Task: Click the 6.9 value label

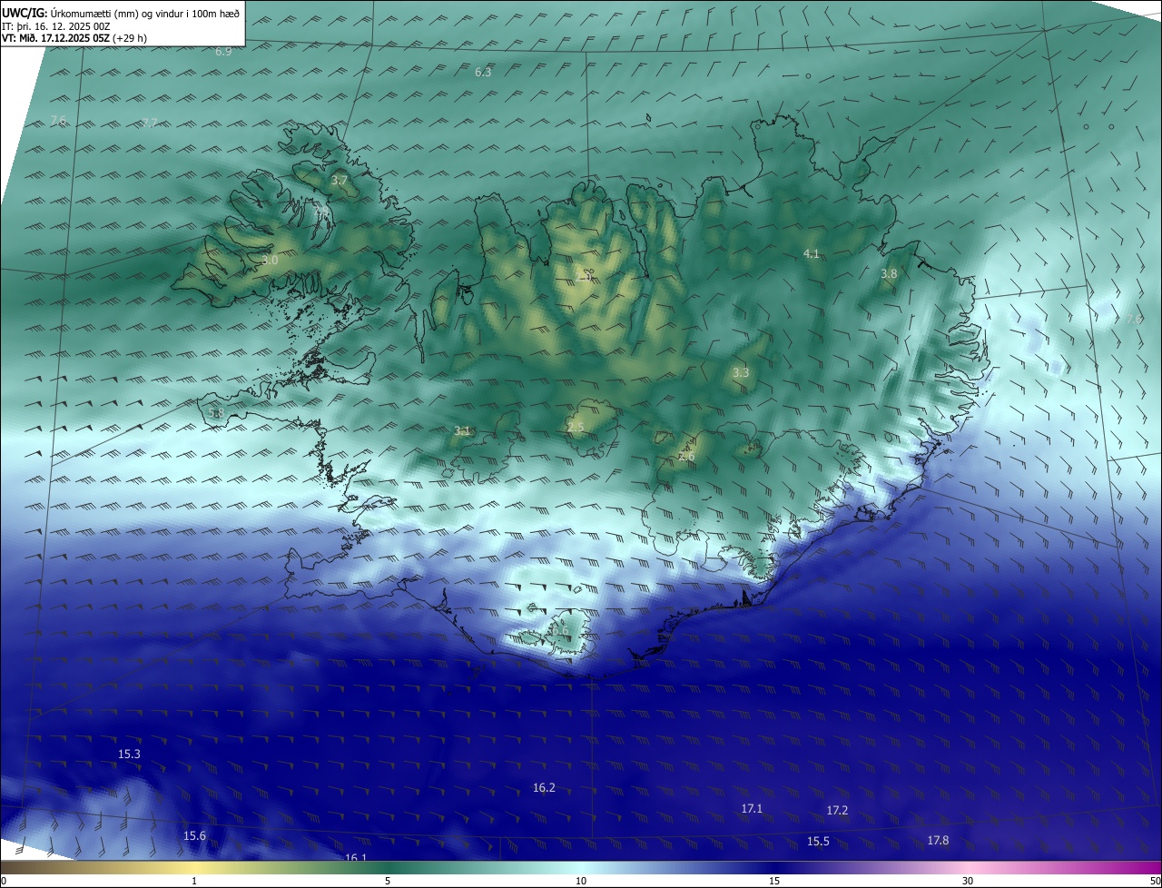Action: coord(223,52)
